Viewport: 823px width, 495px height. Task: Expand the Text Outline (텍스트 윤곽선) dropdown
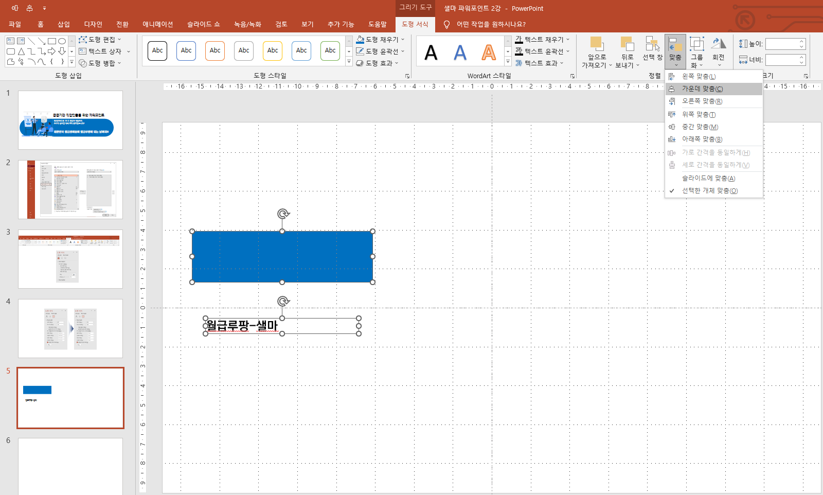coord(568,51)
